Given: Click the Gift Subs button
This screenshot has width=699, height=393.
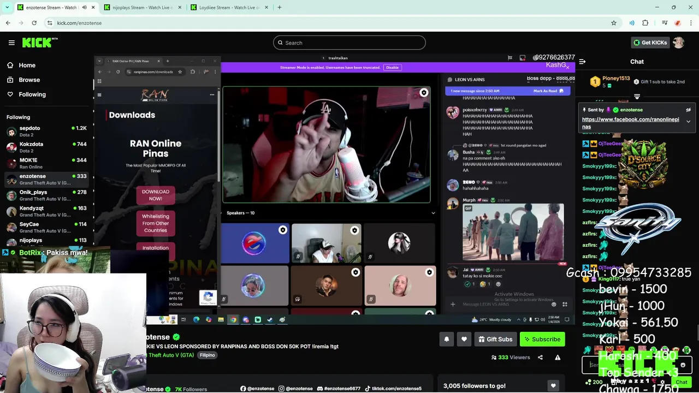Looking at the screenshot, I should (495, 340).
